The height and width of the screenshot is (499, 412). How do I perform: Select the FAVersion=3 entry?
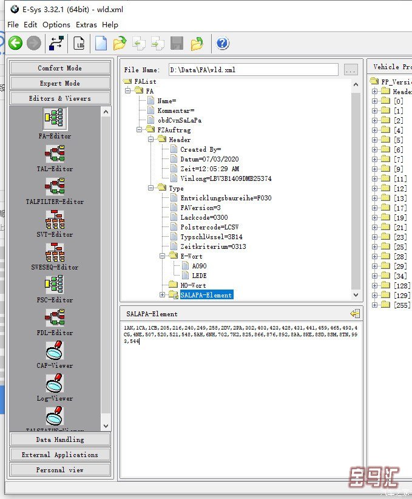200,208
